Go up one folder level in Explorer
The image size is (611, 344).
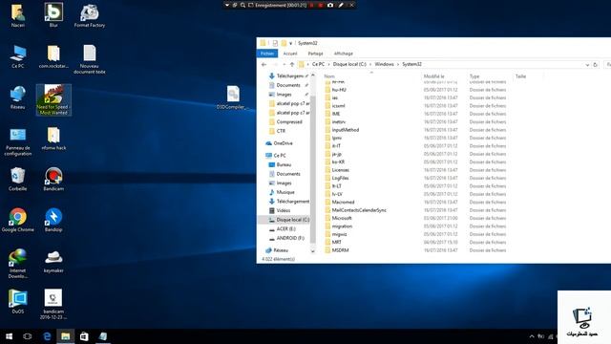point(292,64)
